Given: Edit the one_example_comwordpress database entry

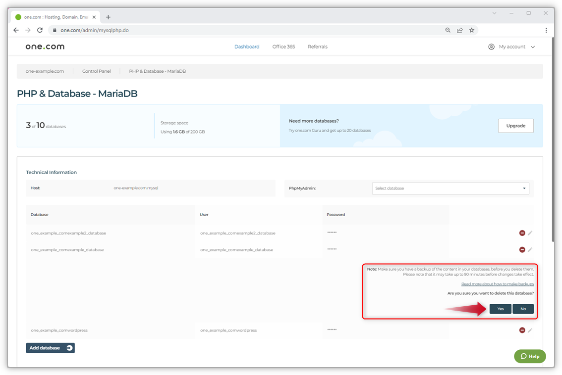Looking at the screenshot, I should [531, 330].
